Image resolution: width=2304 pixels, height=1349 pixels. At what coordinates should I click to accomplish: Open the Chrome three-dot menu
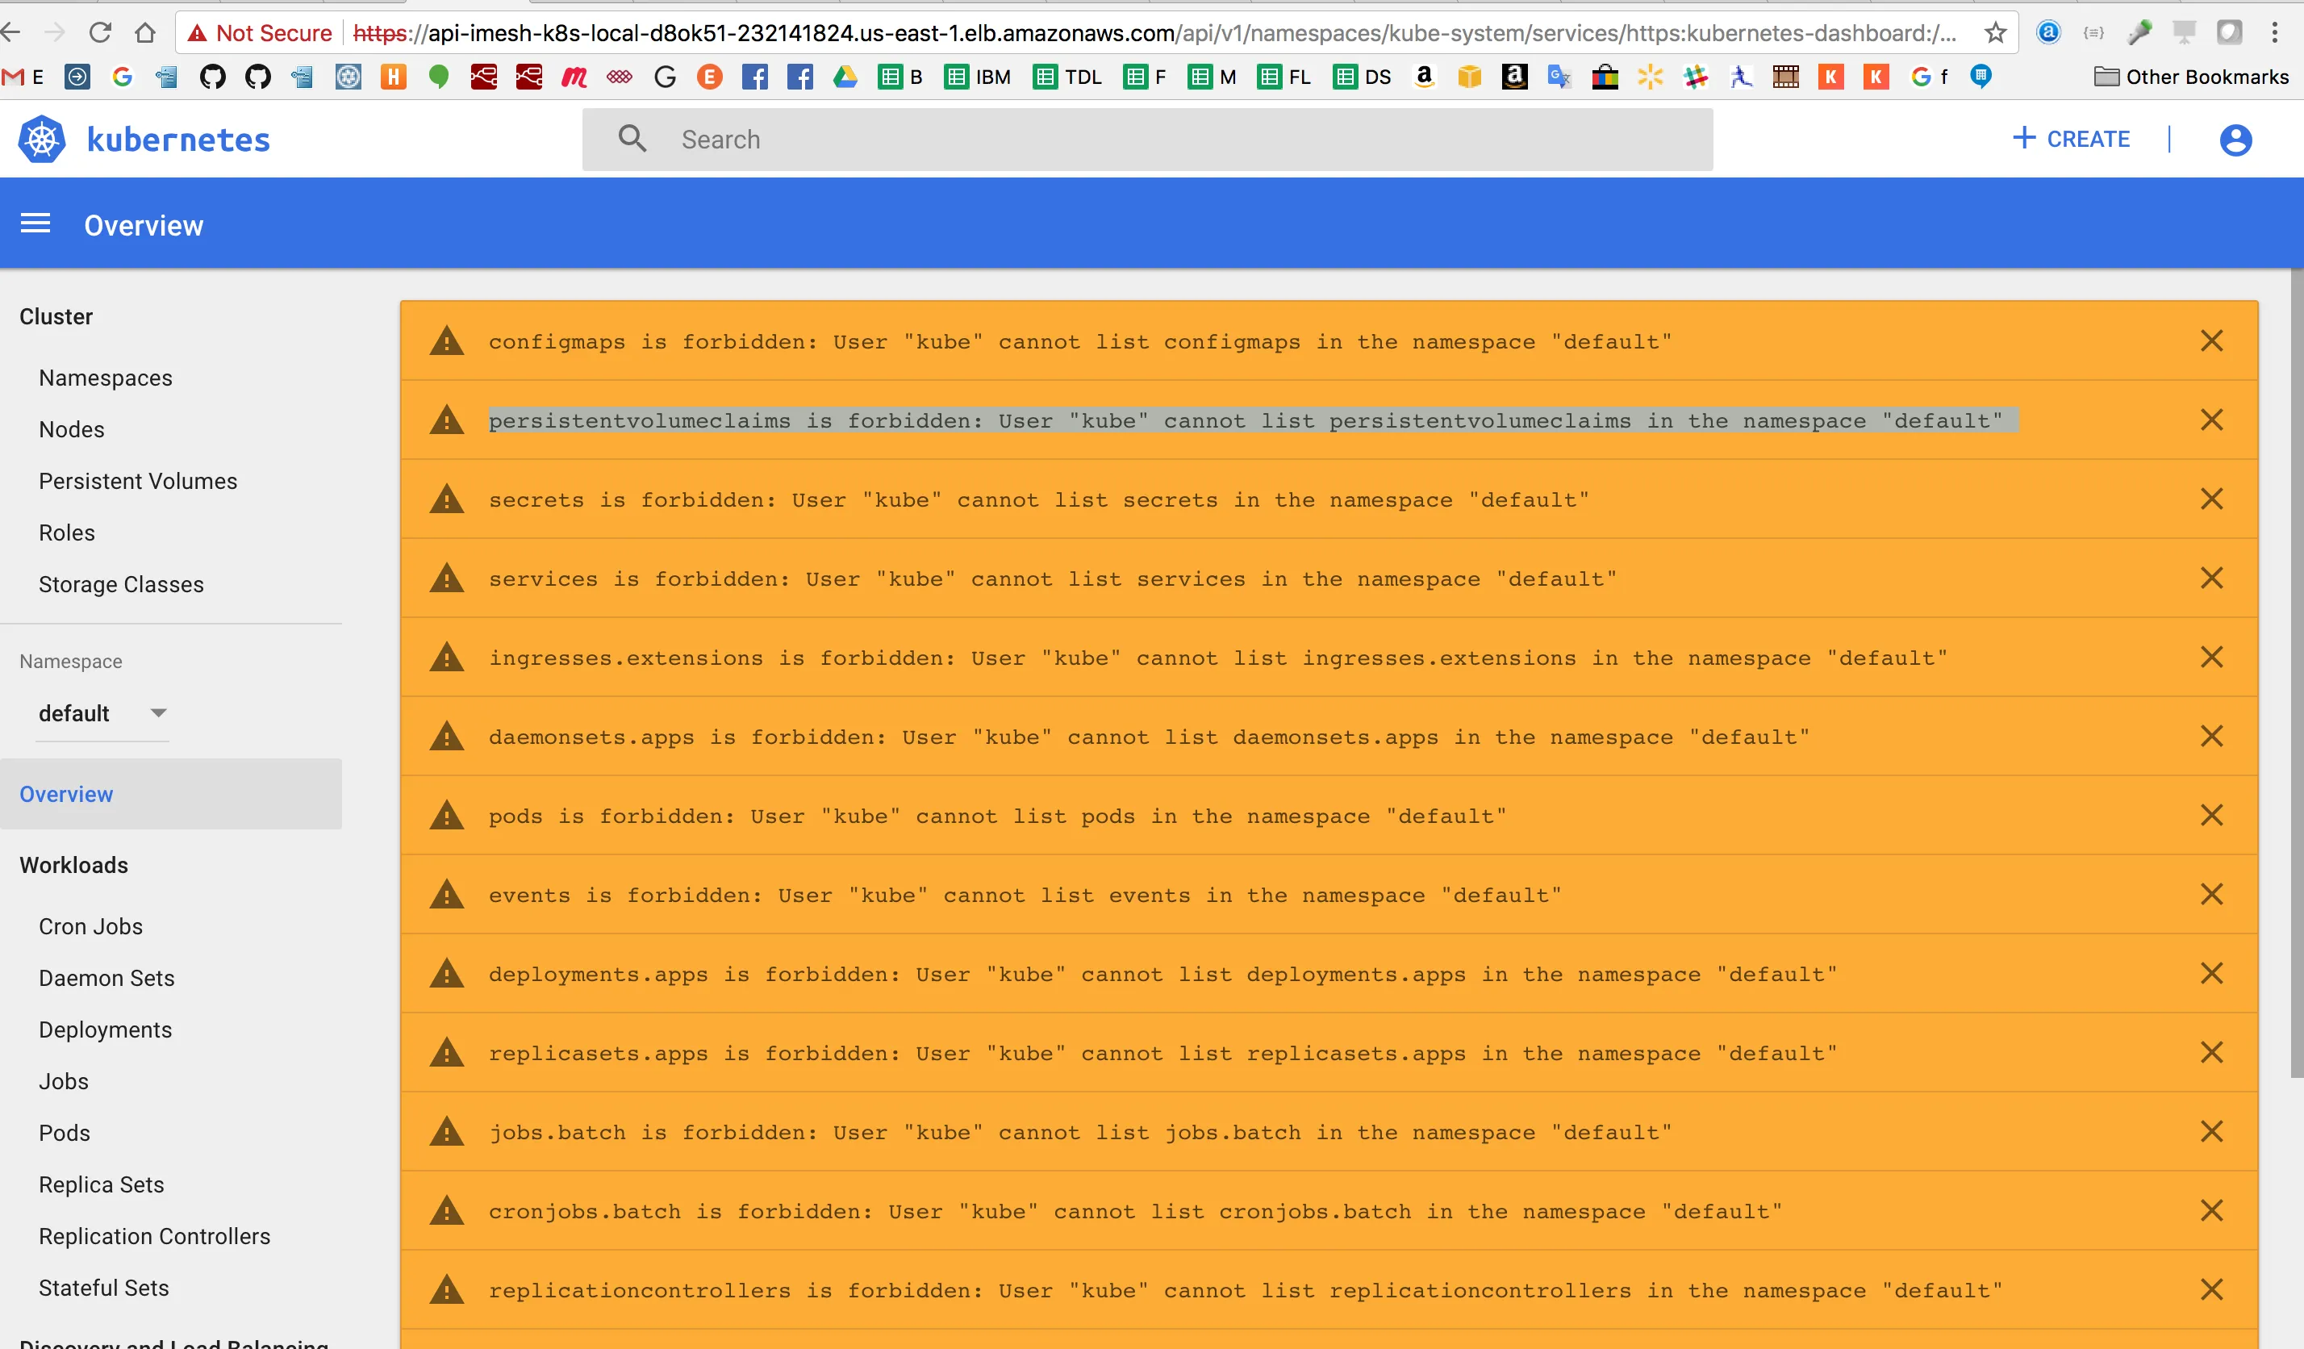2274,33
